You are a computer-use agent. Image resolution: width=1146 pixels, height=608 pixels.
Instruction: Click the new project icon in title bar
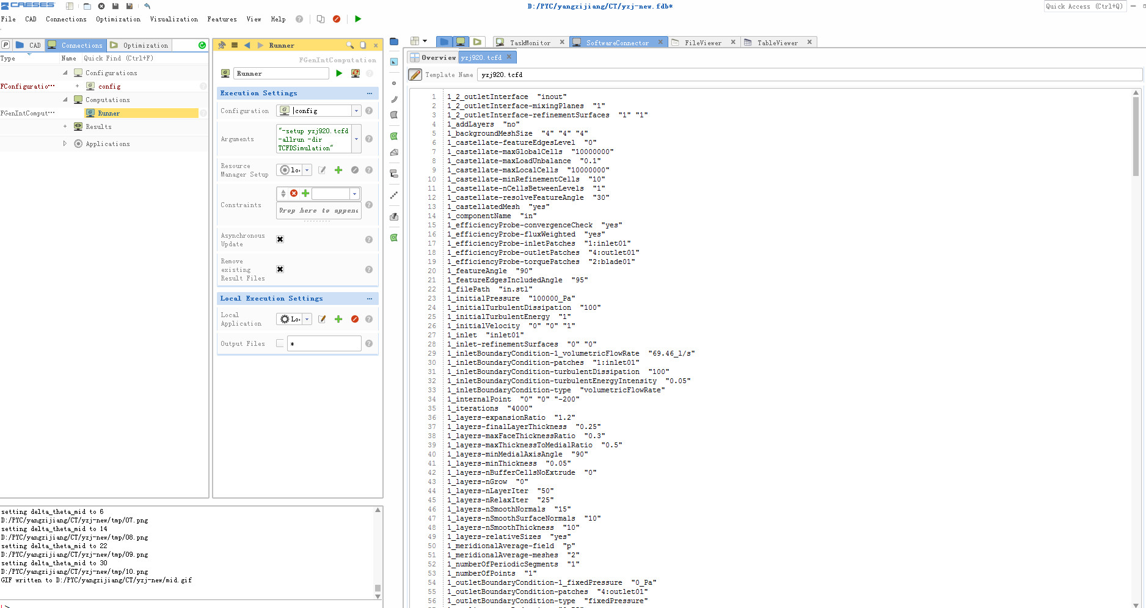coord(70,6)
